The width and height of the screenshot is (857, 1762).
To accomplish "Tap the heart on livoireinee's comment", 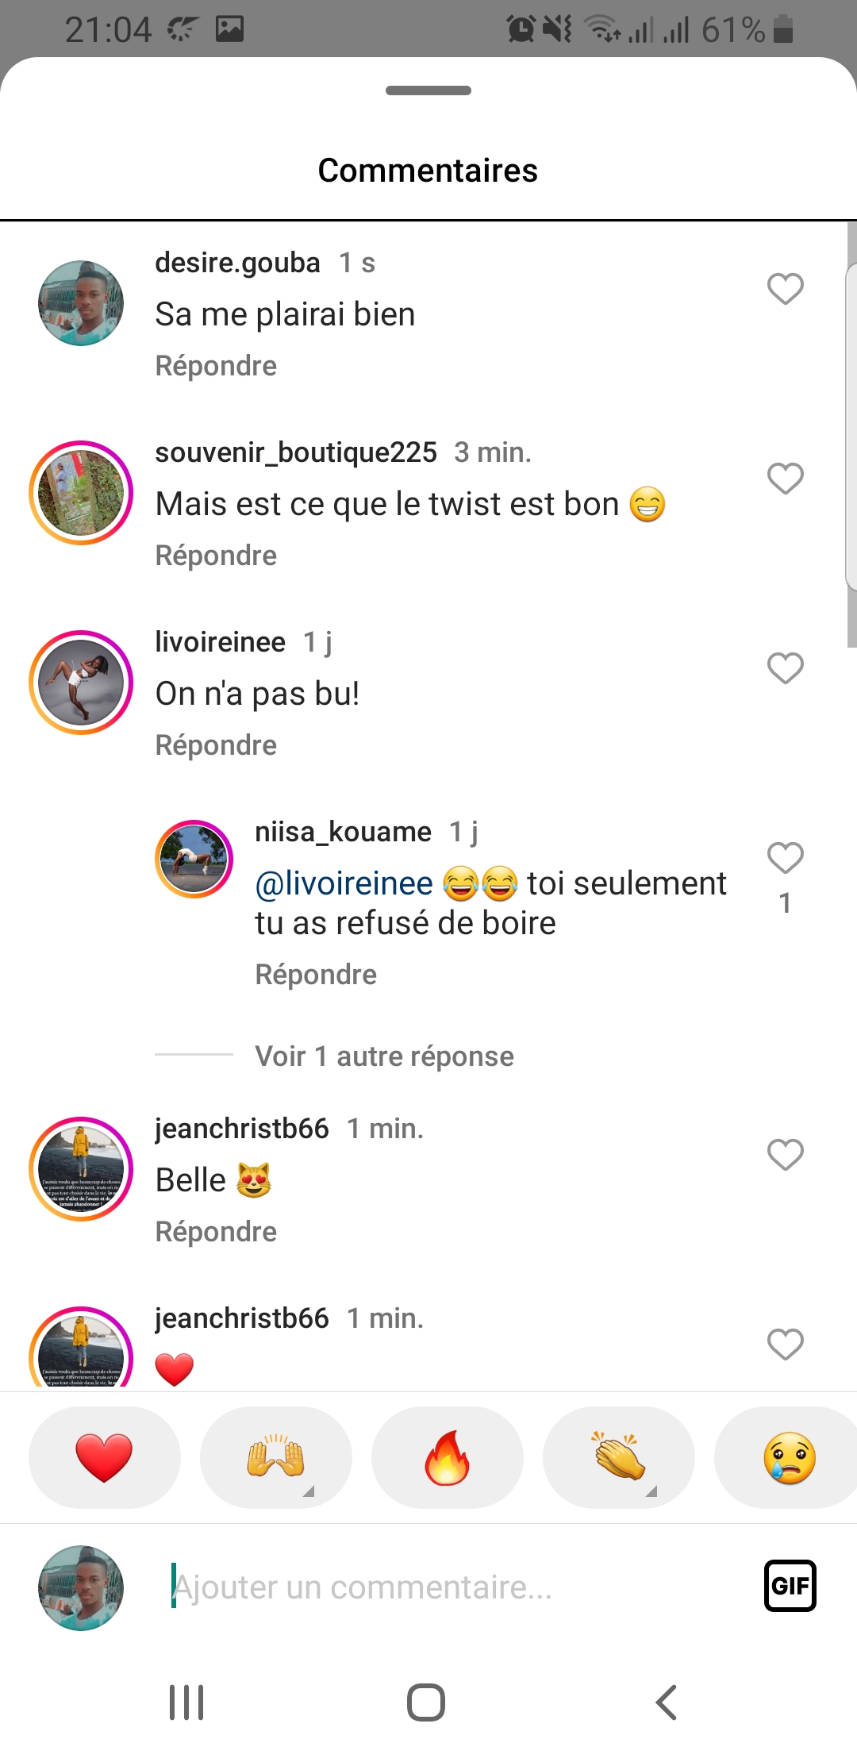I will 785,668.
